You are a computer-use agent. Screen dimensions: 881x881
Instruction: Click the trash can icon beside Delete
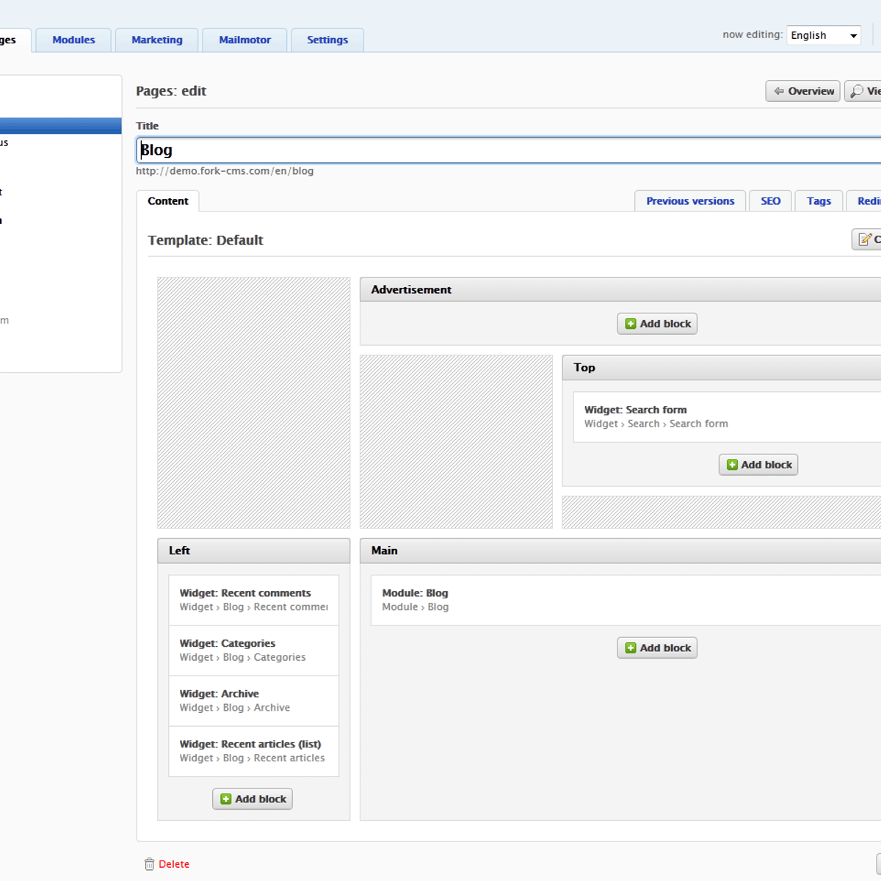[x=150, y=864]
